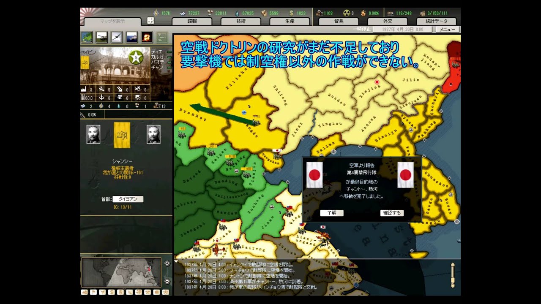Screen dimensions: 541x304
Task: Click the rare materials icon showing 22011
Action: tap(210, 13)
